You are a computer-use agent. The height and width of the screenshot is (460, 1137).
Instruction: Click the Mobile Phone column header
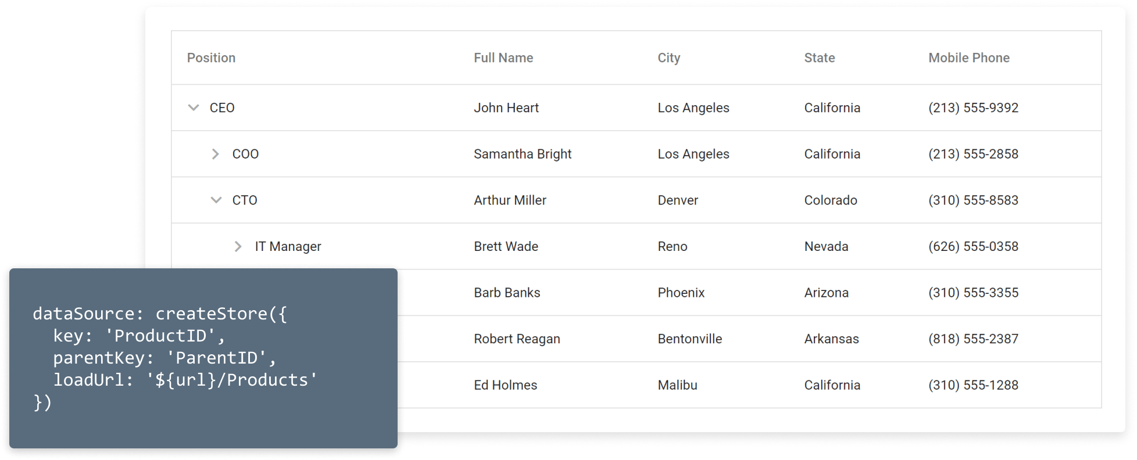(x=968, y=58)
